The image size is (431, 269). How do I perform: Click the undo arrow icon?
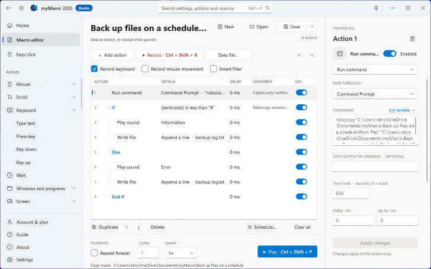299,56
